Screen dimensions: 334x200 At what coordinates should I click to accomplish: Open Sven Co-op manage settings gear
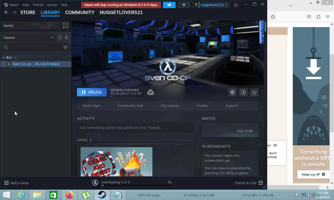(x=232, y=92)
